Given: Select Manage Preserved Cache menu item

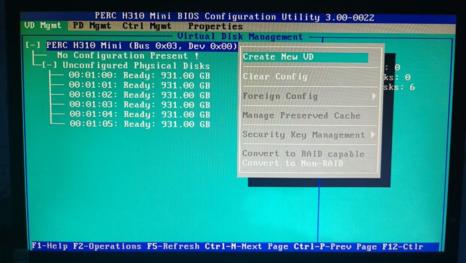Looking at the screenshot, I should 301,115.
